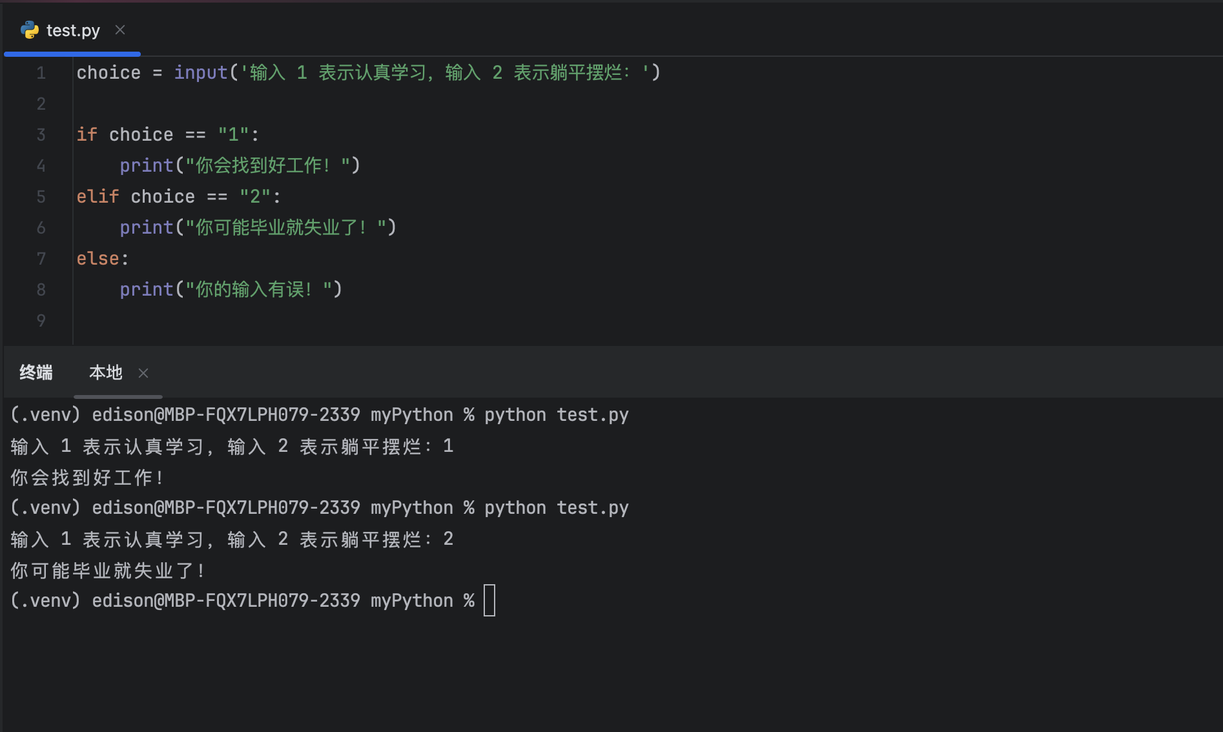Click the (.venv) prompt text in terminal

click(44, 414)
